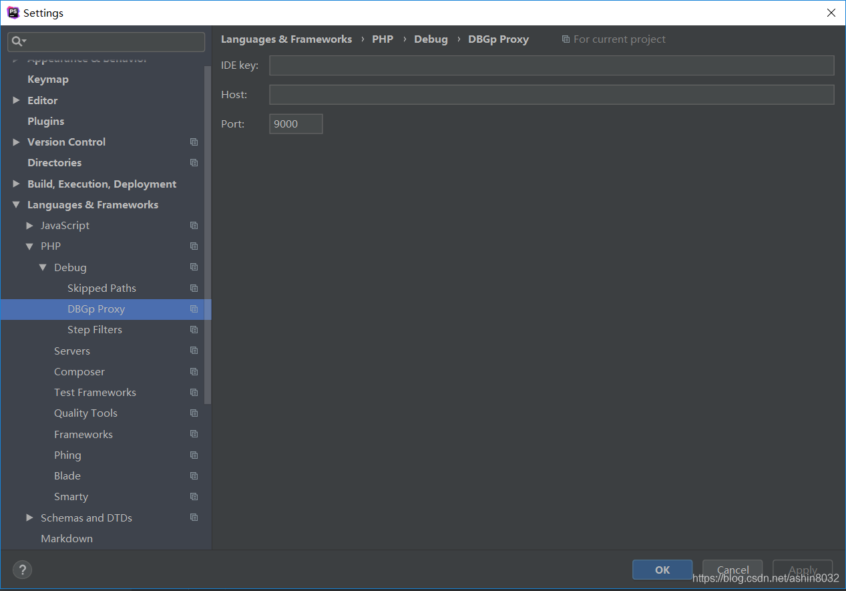This screenshot has height=591, width=846.
Task: Click the Port field showing 9000
Action: coord(296,124)
